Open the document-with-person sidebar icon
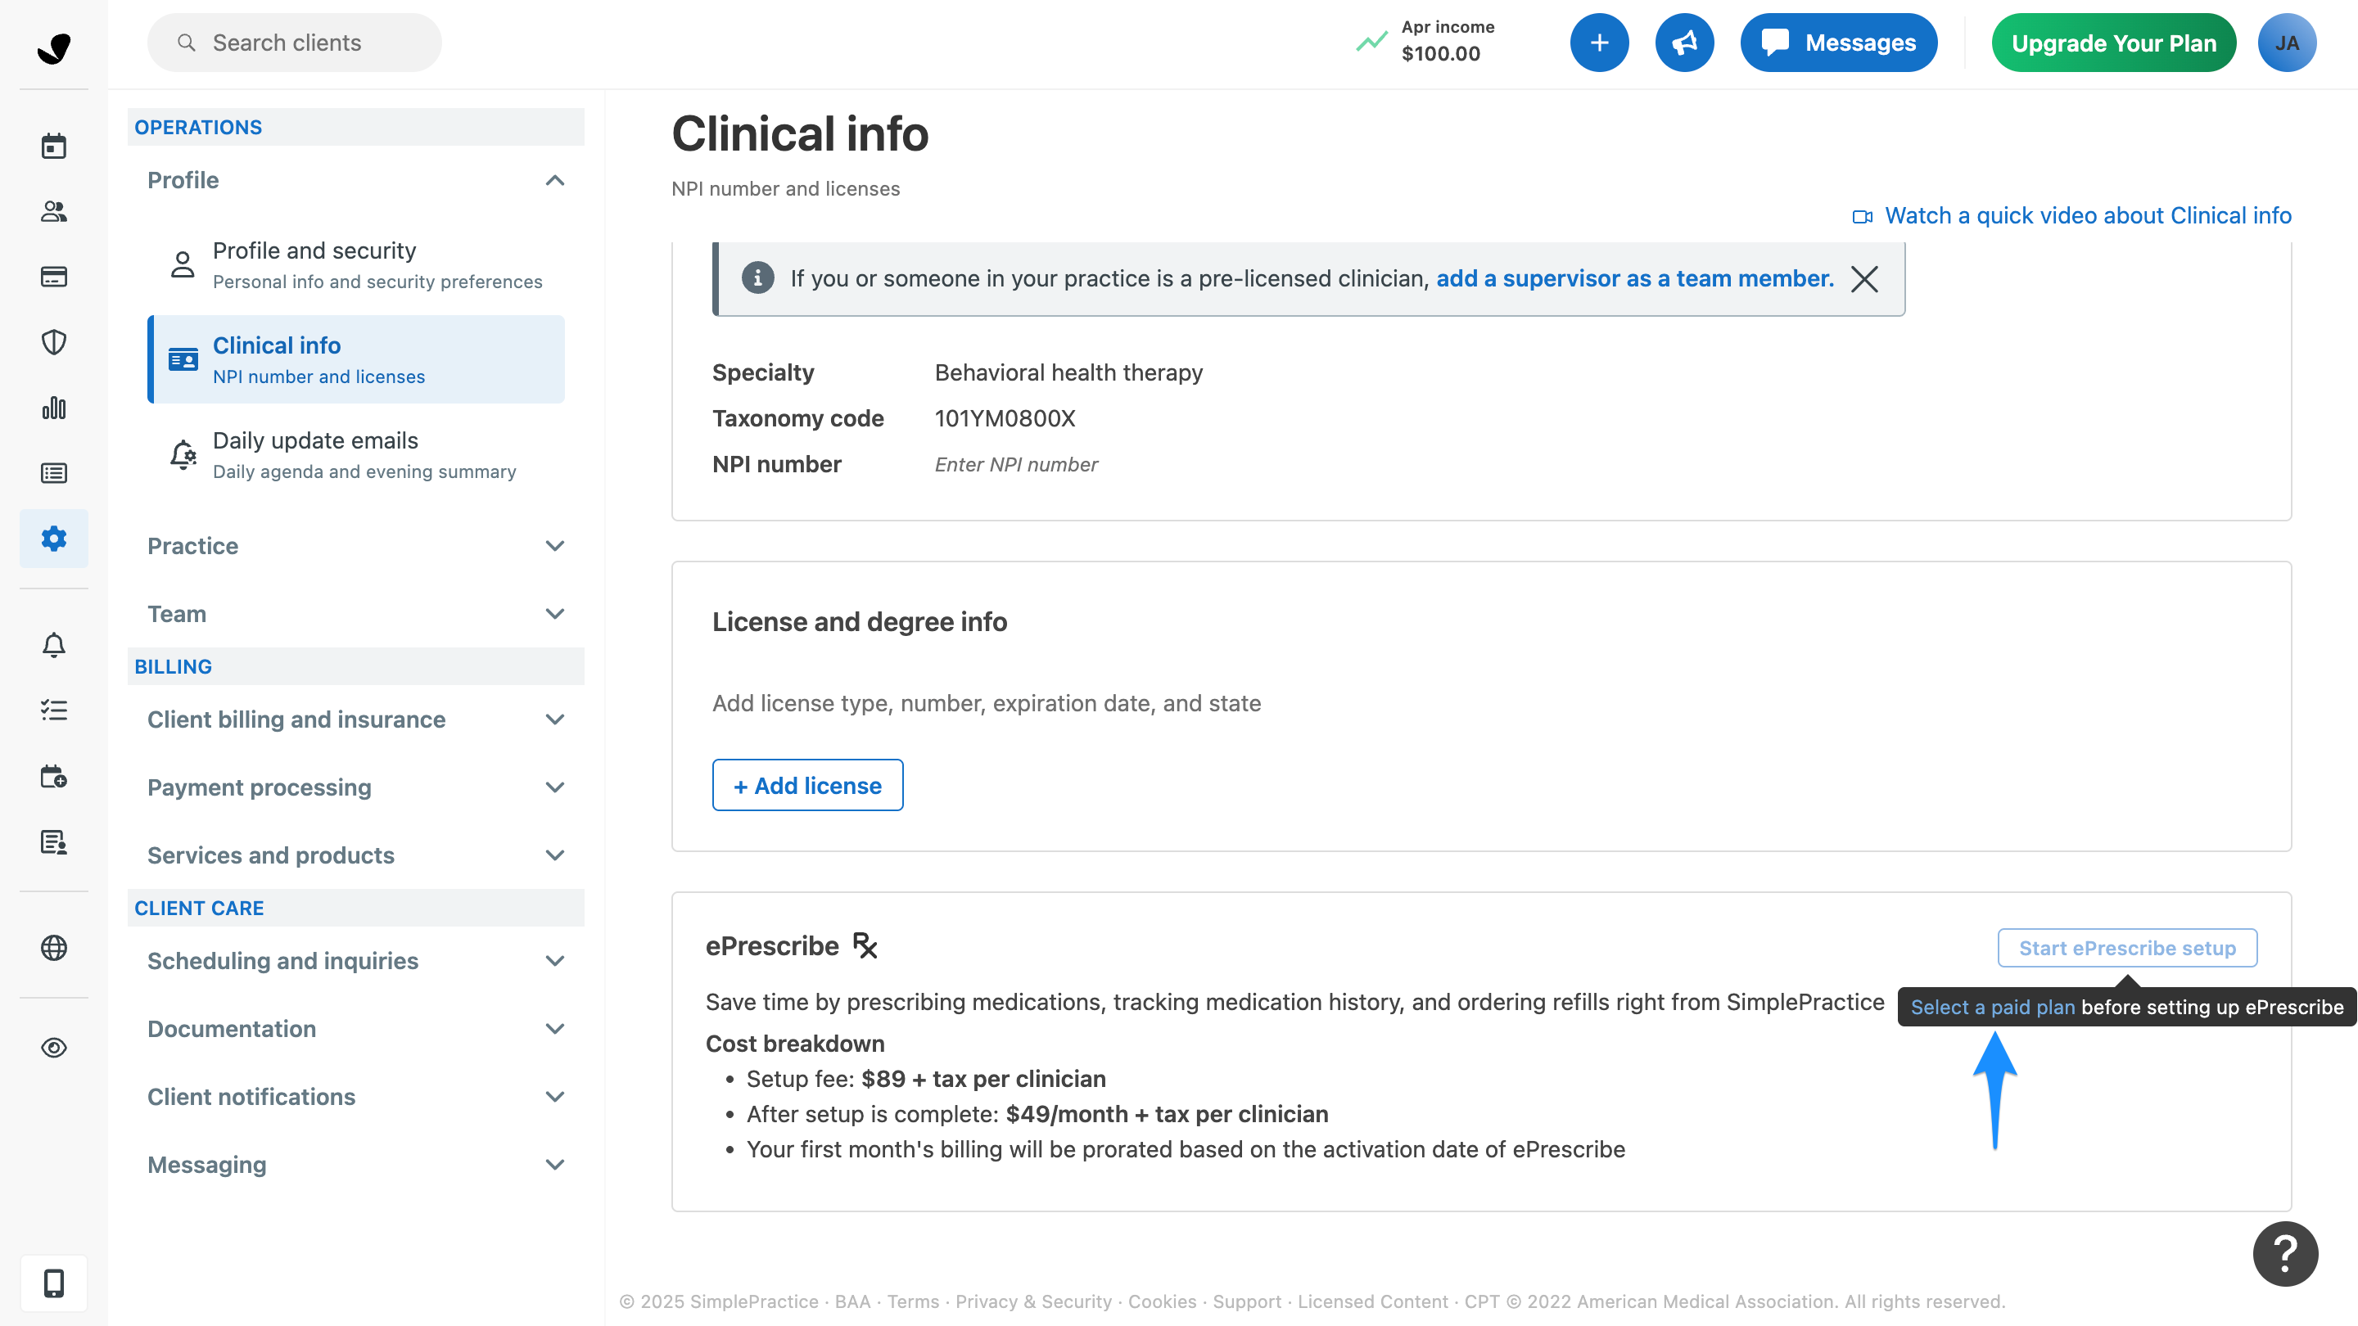 [x=54, y=842]
